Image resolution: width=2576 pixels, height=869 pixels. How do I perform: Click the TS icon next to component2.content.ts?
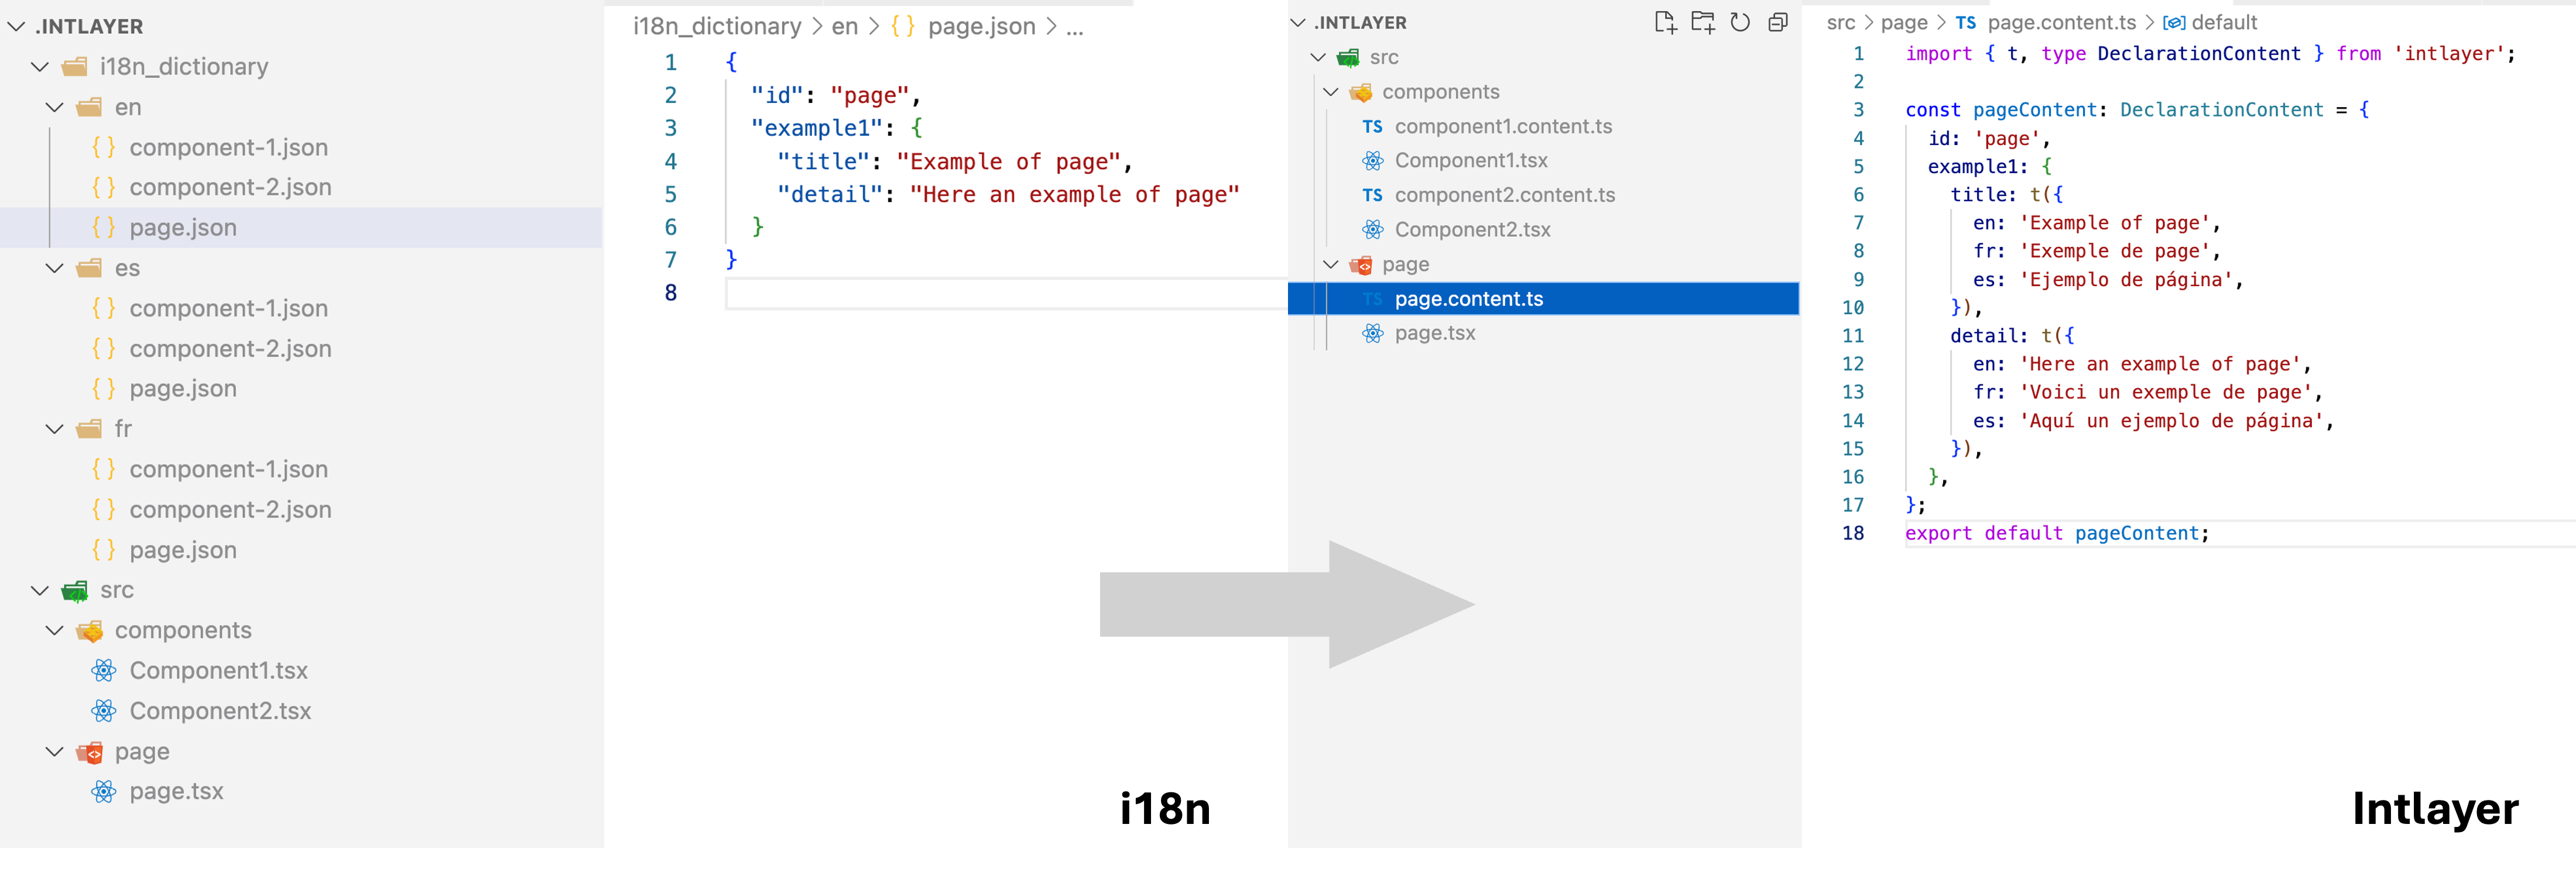click(1373, 196)
